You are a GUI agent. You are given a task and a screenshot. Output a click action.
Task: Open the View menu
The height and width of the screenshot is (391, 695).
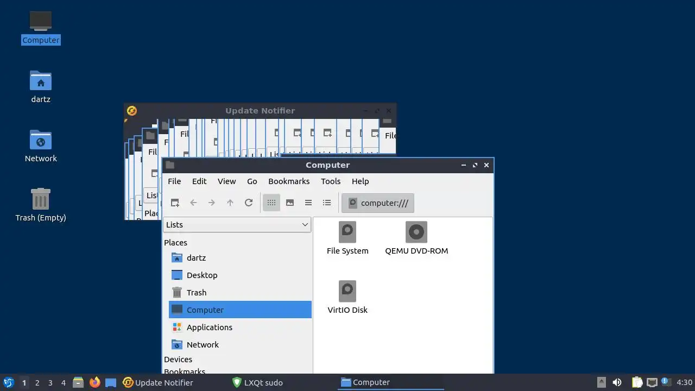pos(227,181)
